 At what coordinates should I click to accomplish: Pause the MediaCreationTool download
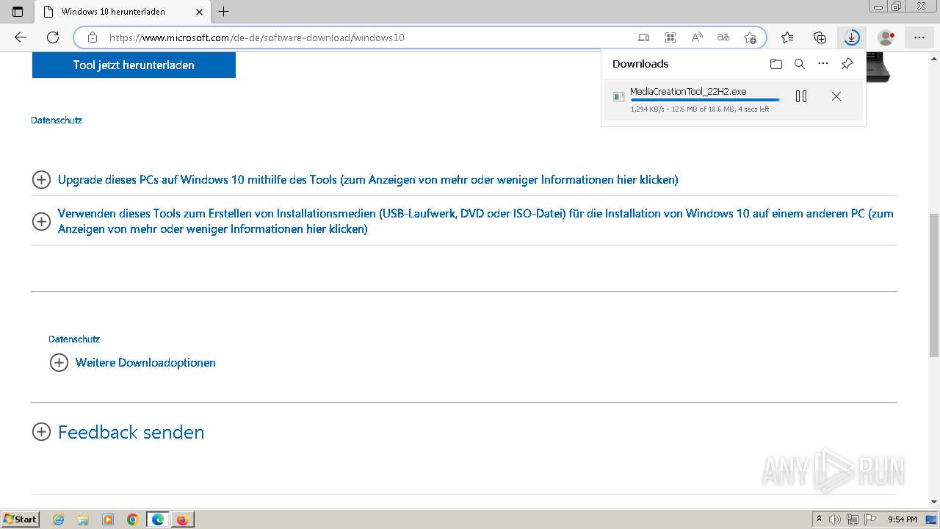point(801,96)
